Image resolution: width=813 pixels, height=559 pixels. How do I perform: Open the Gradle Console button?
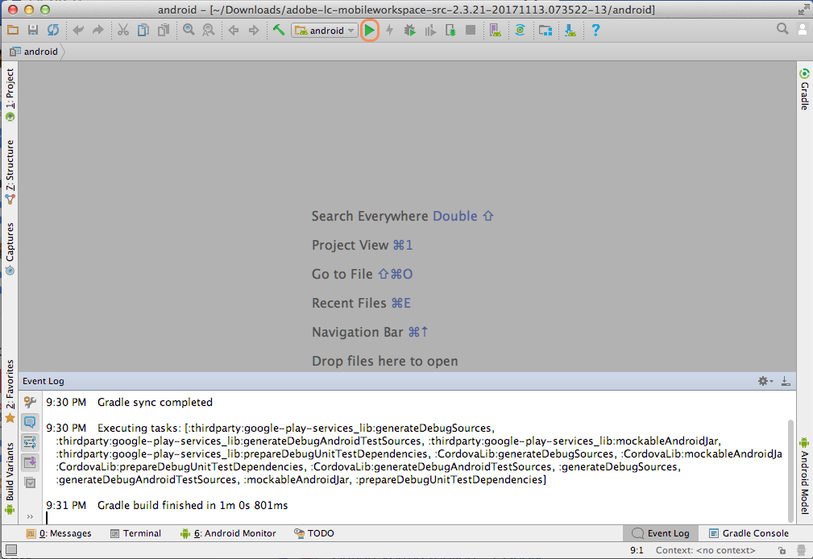749,533
